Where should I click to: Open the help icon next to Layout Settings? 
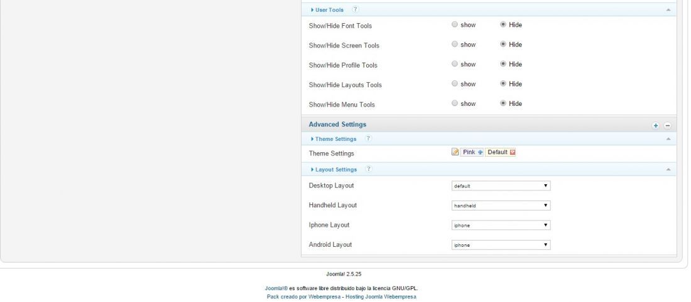369,169
